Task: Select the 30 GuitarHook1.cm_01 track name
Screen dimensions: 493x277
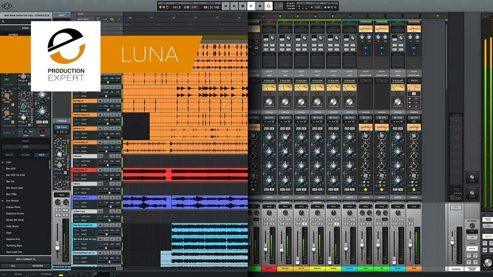Action: [x=85, y=253]
